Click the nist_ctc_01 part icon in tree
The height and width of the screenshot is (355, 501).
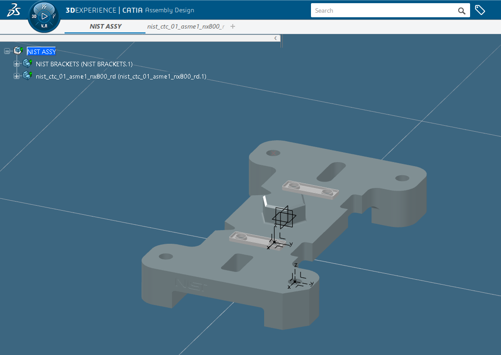pos(28,76)
